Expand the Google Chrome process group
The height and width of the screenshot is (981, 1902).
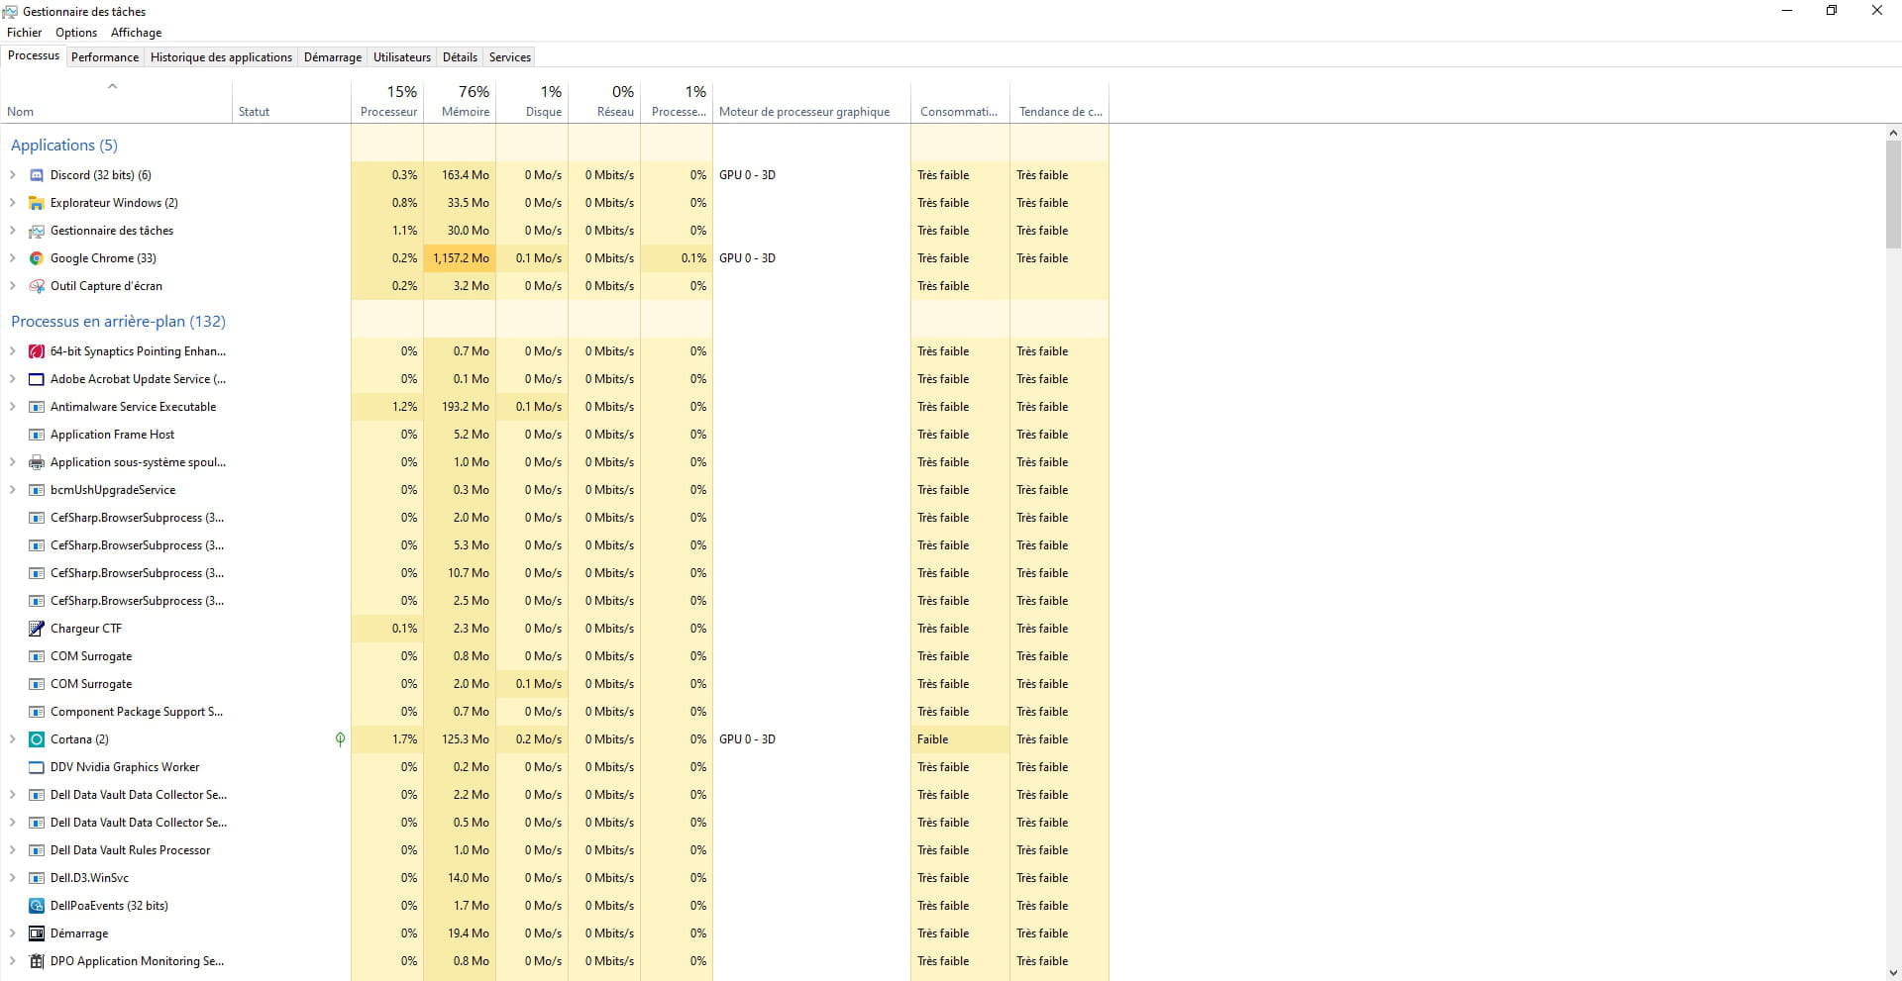(x=13, y=258)
